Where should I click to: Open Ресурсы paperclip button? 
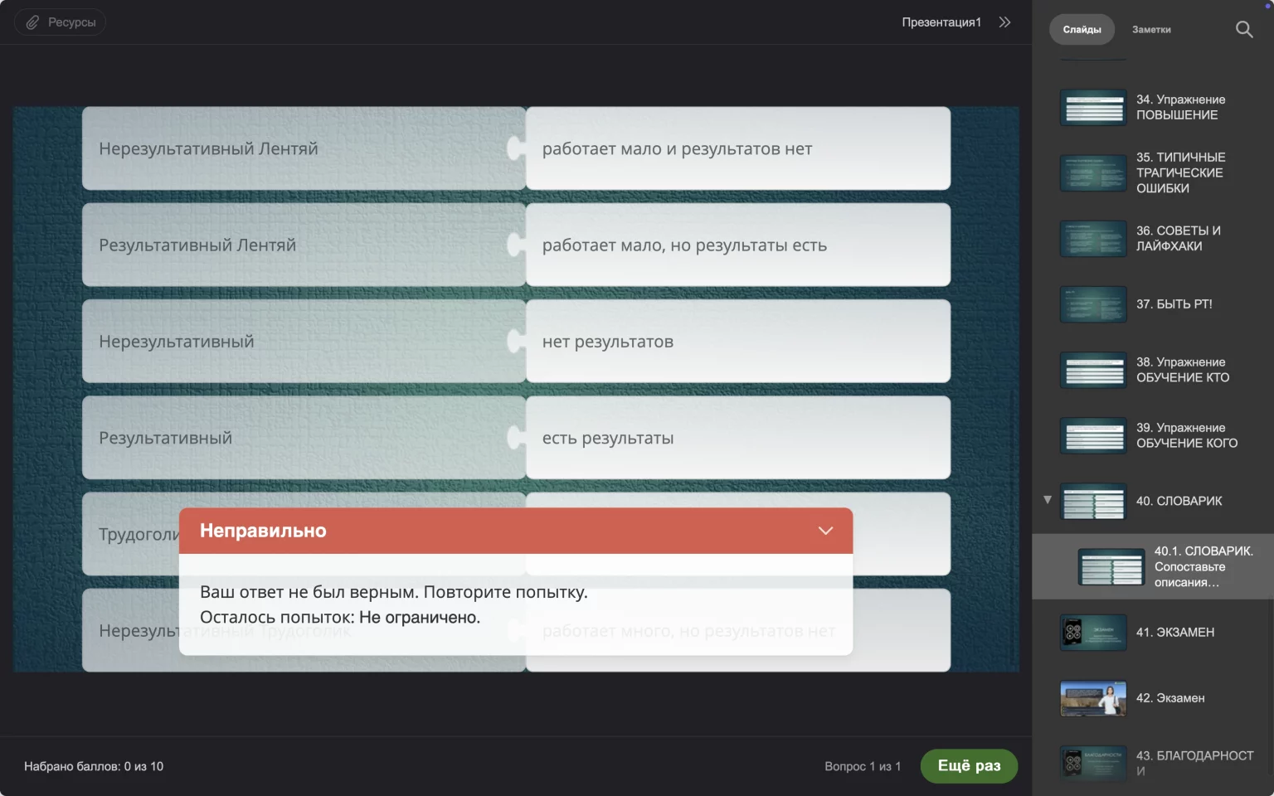[60, 22]
